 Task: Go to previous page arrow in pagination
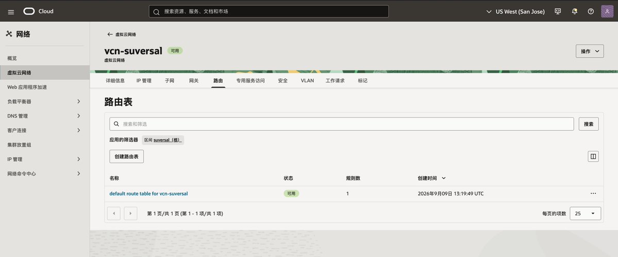coord(114,213)
